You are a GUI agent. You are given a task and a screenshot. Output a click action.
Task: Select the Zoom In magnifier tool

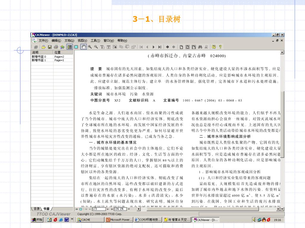[90, 47]
